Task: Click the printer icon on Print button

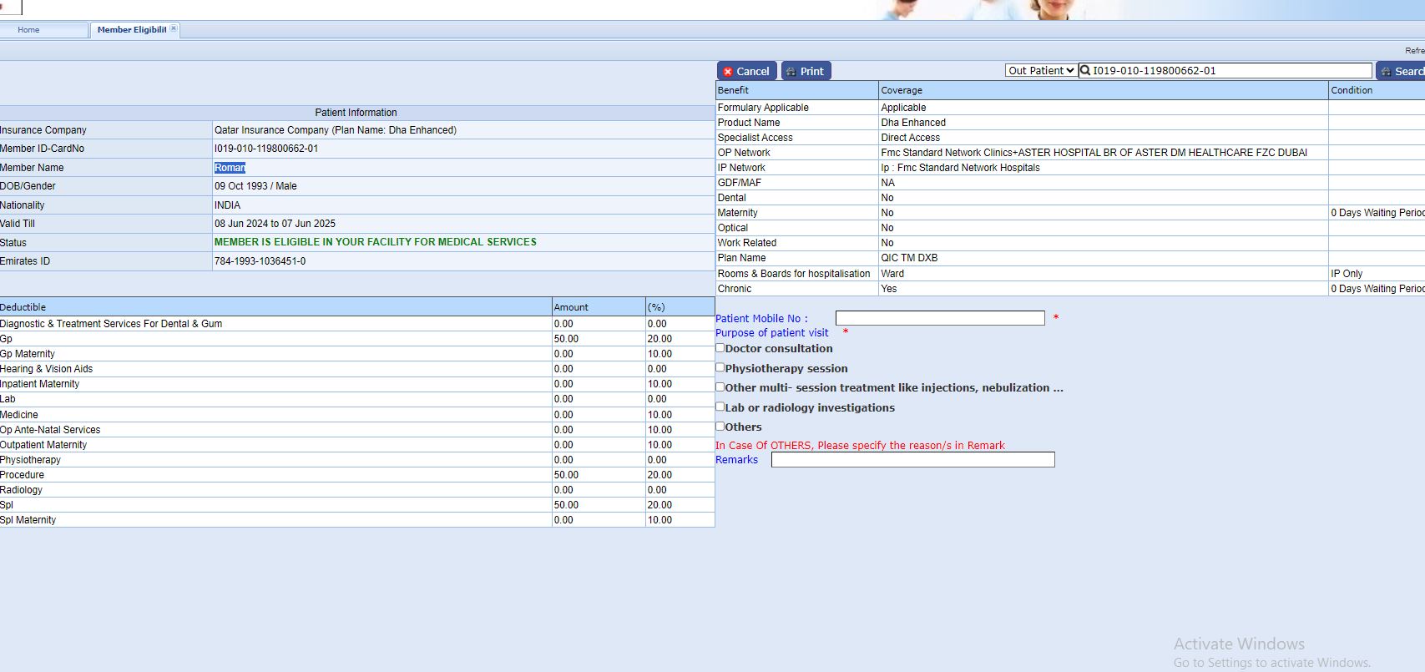Action: click(791, 72)
